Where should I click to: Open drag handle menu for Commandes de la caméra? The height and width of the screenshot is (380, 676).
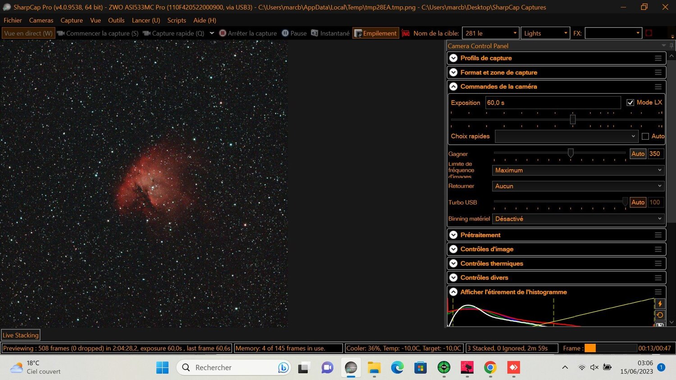tap(658, 87)
